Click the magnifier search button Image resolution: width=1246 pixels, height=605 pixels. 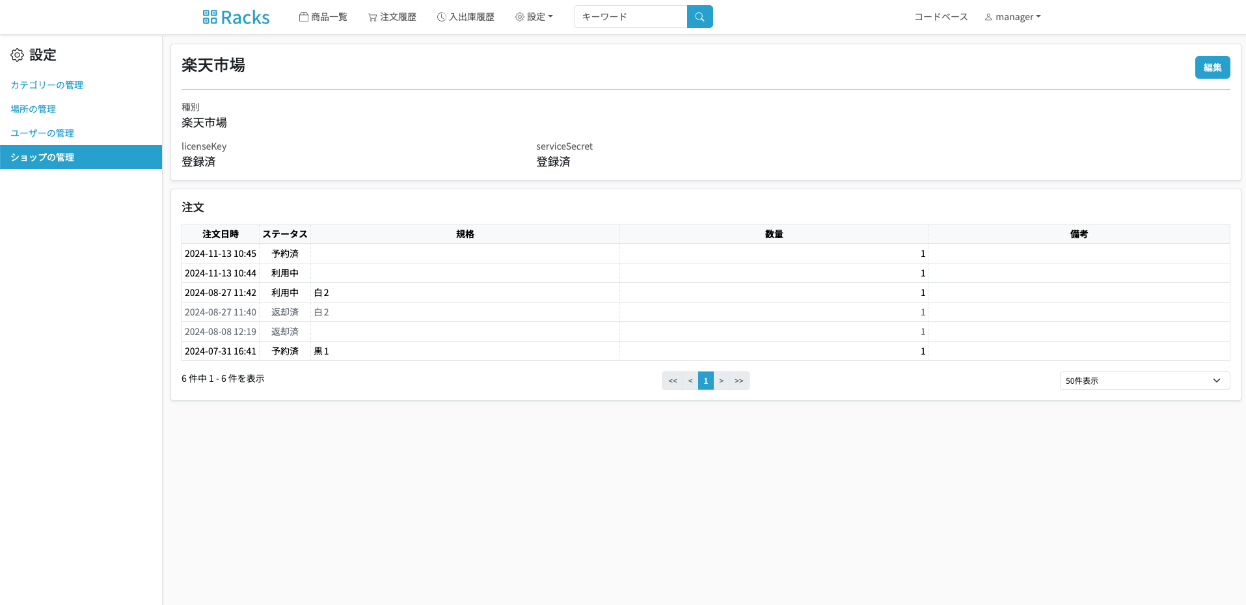coord(699,17)
